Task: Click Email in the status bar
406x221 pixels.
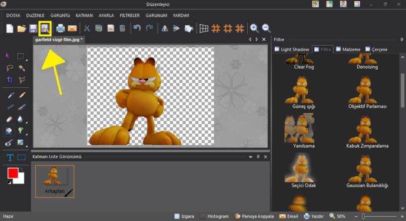Action: tap(289, 216)
